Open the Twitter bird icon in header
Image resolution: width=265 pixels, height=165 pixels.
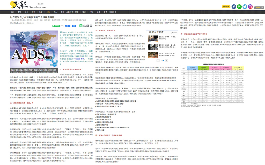pyautogui.click(x=245, y=7)
